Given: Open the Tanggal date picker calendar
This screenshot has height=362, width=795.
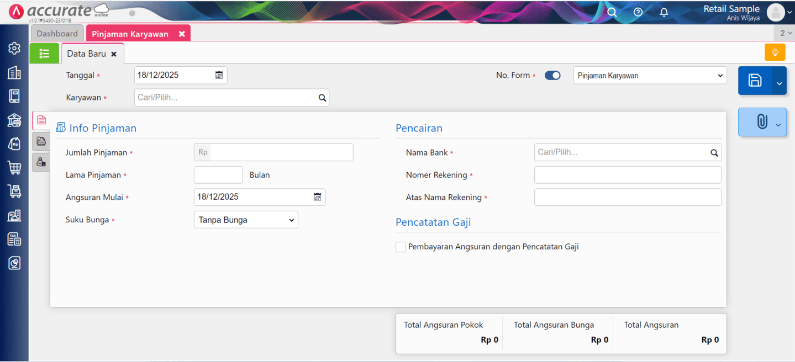Looking at the screenshot, I should [220, 74].
